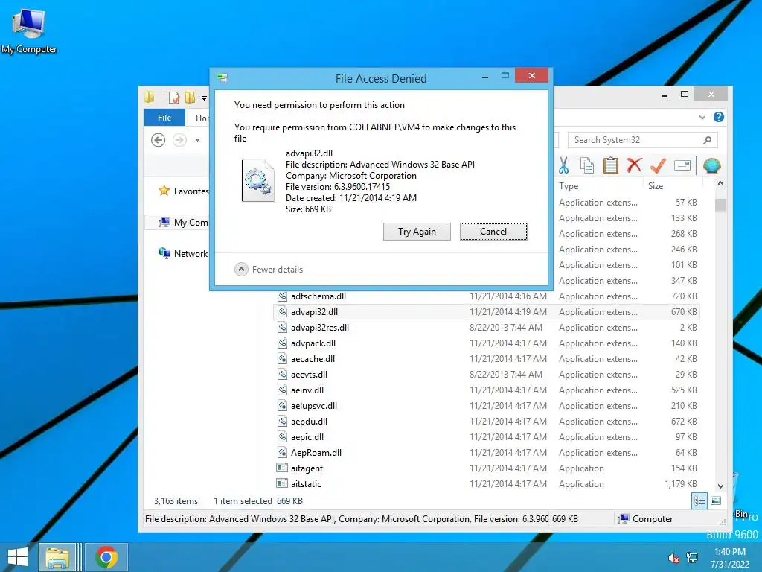Open the partially hidden Home ribbon tab
Screen dimensions: 762x572
coord(202,118)
